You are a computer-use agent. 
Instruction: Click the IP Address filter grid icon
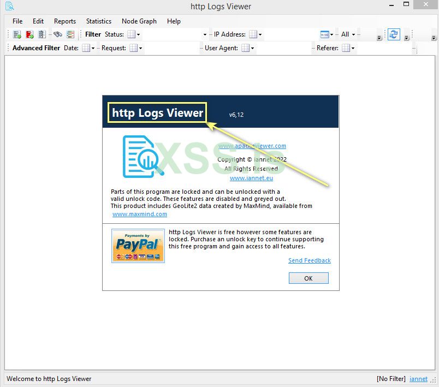253,34
